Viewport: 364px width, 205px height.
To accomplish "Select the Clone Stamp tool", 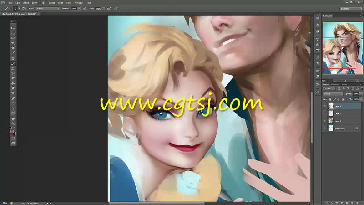I will pos(13,69).
